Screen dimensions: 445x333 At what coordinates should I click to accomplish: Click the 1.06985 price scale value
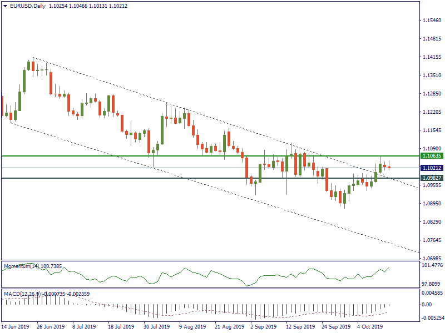tap(432, 259)
